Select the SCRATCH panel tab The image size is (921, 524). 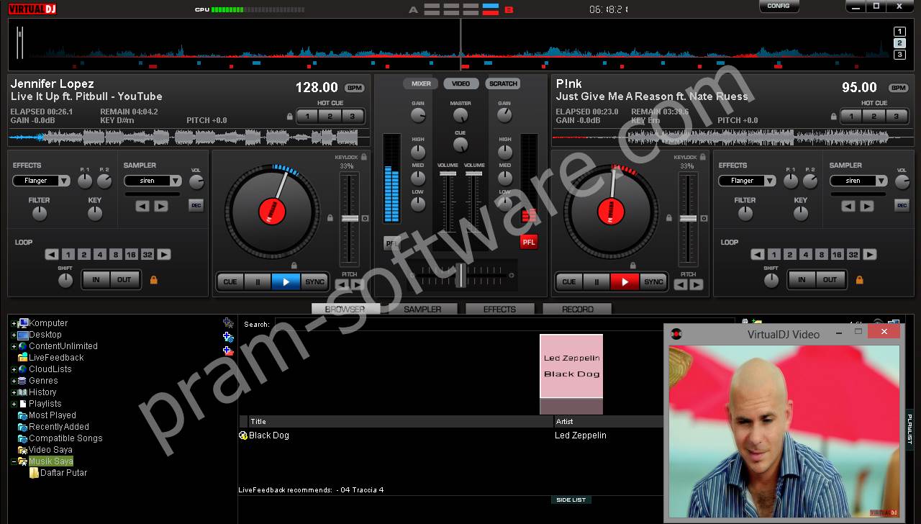(x=503, y=83)
